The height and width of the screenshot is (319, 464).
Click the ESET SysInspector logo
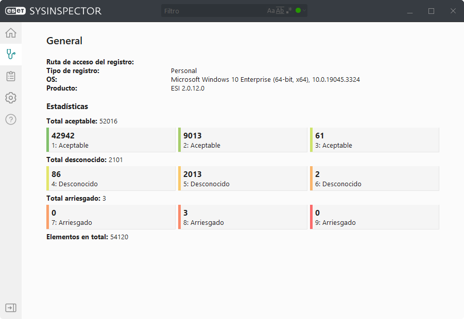pos(53,11)
